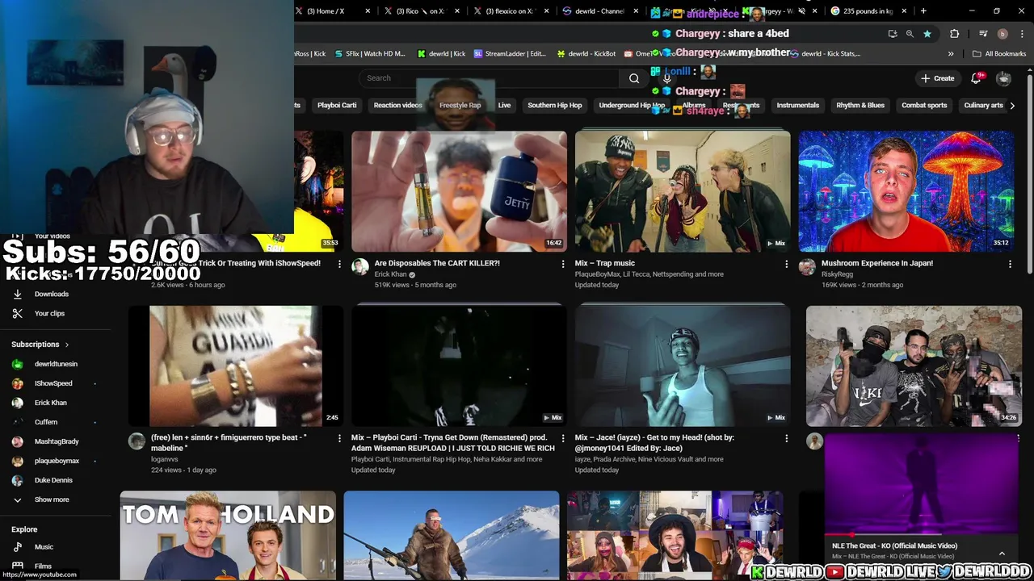Open a new browser tab
Image resolution: width=1034 pixels, height=581 pixels.
coord(923,11)
